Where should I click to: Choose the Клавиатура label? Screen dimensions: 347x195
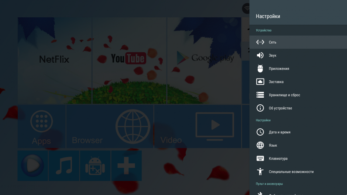(278, 159)
